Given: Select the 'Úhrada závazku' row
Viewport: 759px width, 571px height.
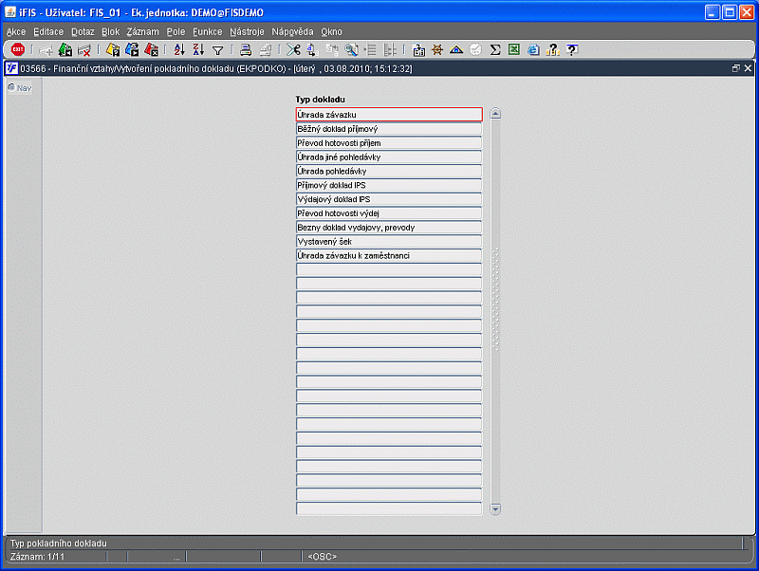Looking at the screenshot, I should point(389,115).
